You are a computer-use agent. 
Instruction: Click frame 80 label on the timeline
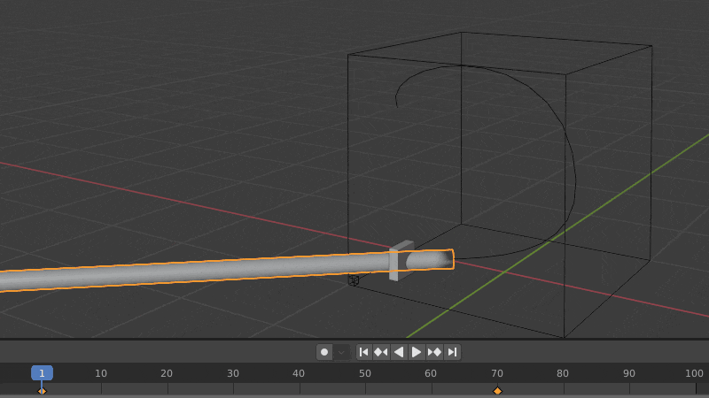tap(563, 373)
